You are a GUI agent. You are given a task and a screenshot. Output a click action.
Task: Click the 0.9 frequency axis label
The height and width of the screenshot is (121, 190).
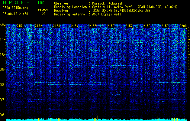[x=2, y=70]
